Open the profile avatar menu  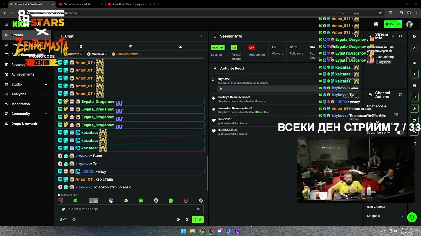pos(409,24)
